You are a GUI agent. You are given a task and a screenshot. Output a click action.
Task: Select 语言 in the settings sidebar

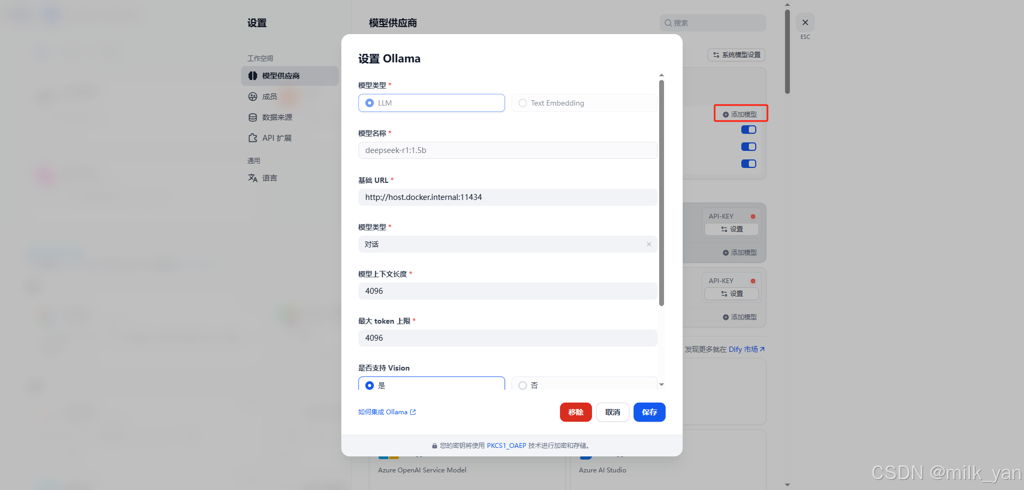[290, 178]
